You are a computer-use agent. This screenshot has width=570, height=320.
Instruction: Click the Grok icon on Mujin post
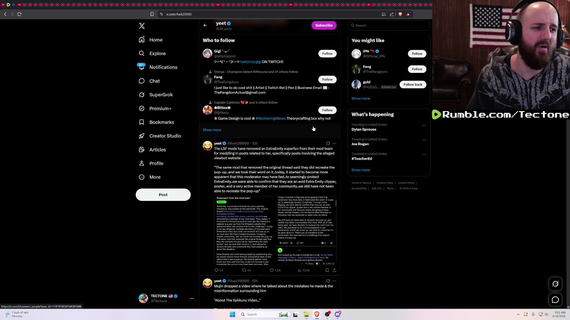click(328, 281)
